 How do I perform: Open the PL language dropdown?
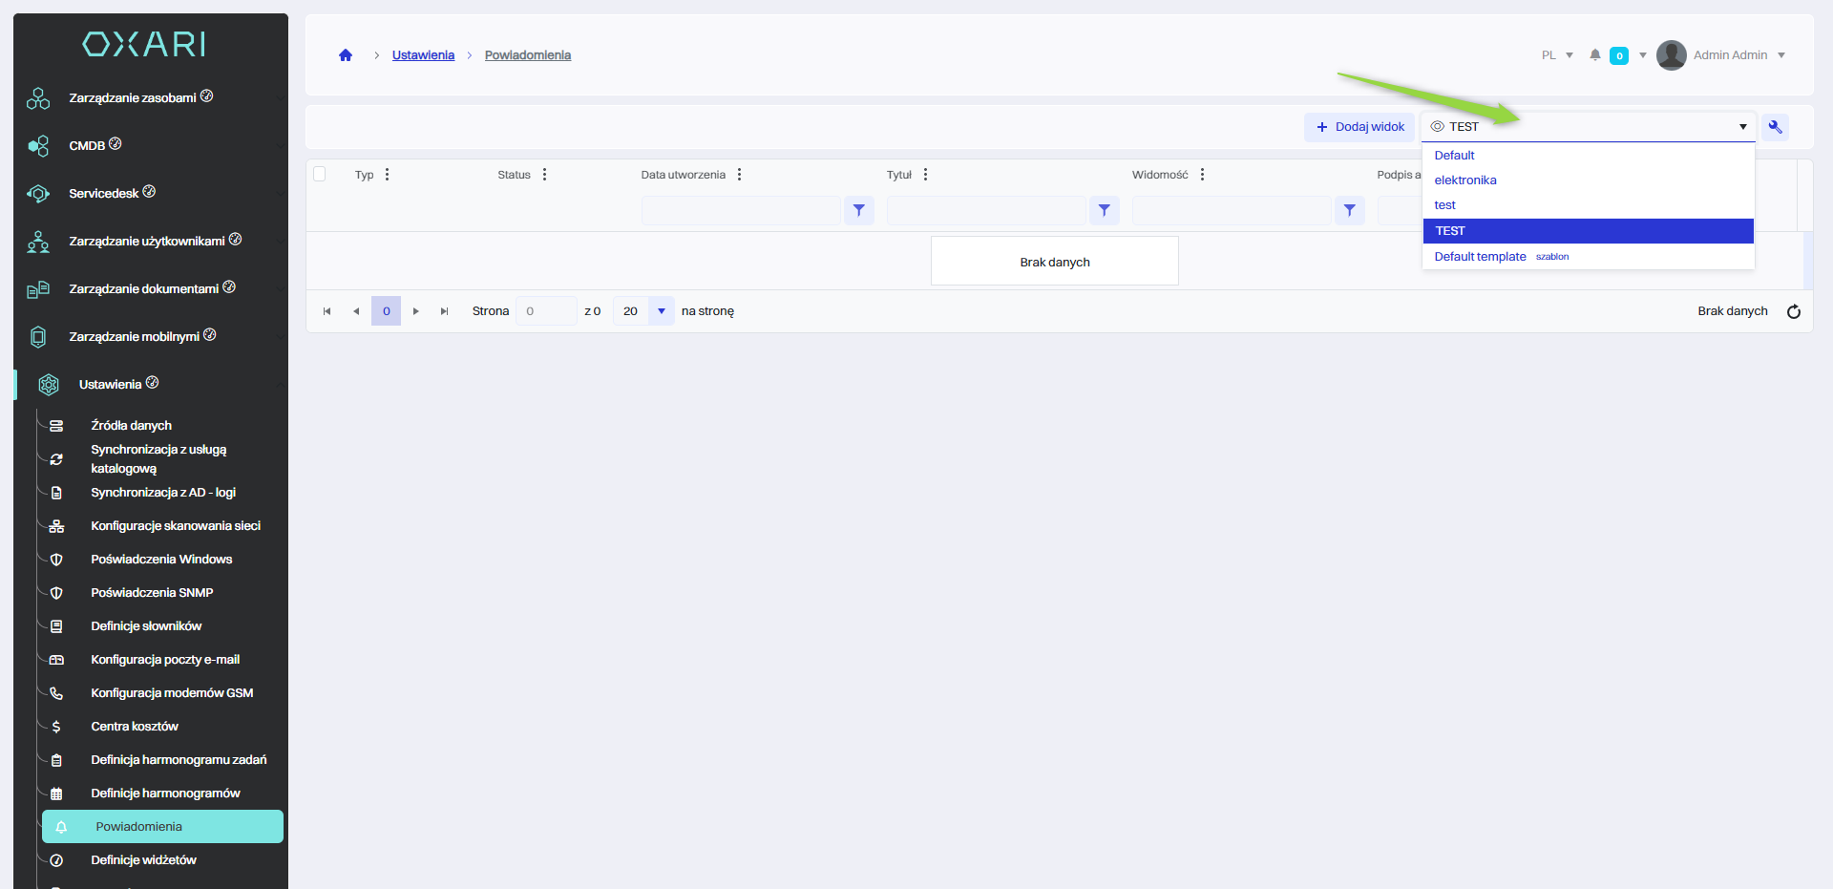click(1556, 55)
